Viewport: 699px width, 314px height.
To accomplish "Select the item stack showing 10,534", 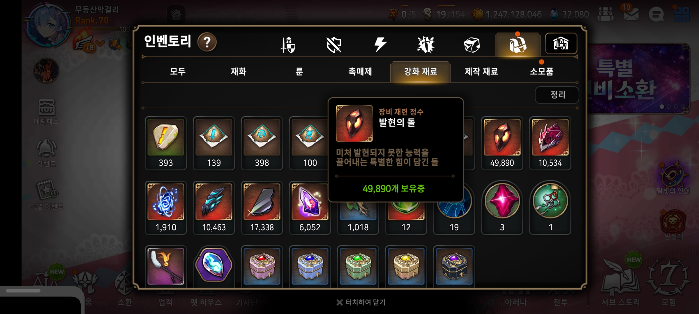I will point(550,143).
